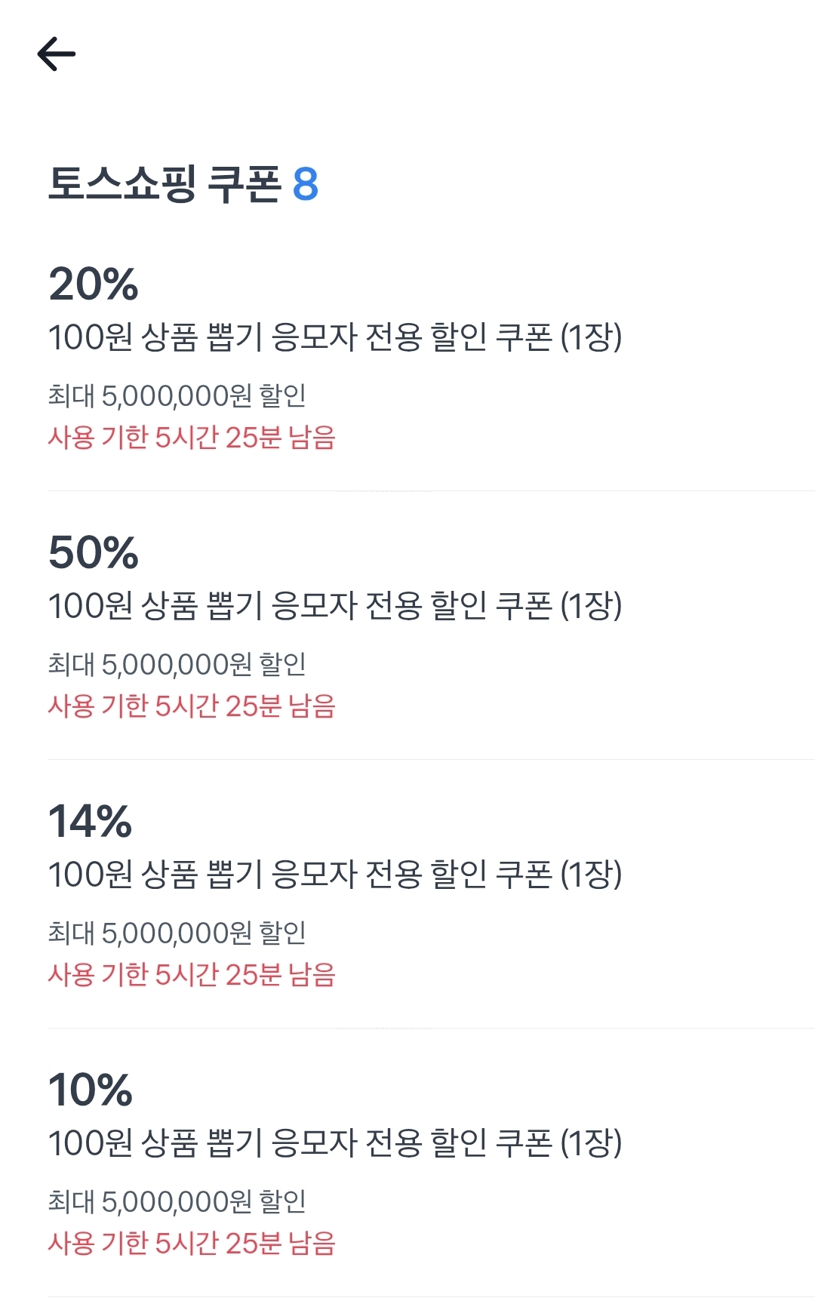Tap 최대 5,000,000원 할인 under 20% coupon
Viewport: 815px width, 1310px height.
pos(177,395)
